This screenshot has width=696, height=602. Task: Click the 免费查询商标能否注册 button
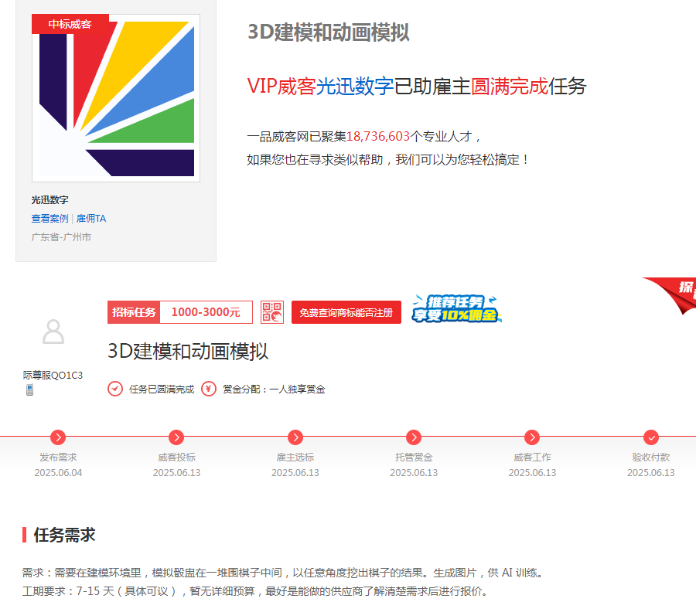tap(346, 312)
